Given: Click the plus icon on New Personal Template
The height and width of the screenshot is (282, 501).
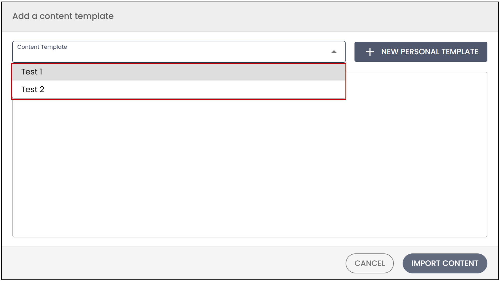Looking at the screenshot, I should (x=370, y=52).
